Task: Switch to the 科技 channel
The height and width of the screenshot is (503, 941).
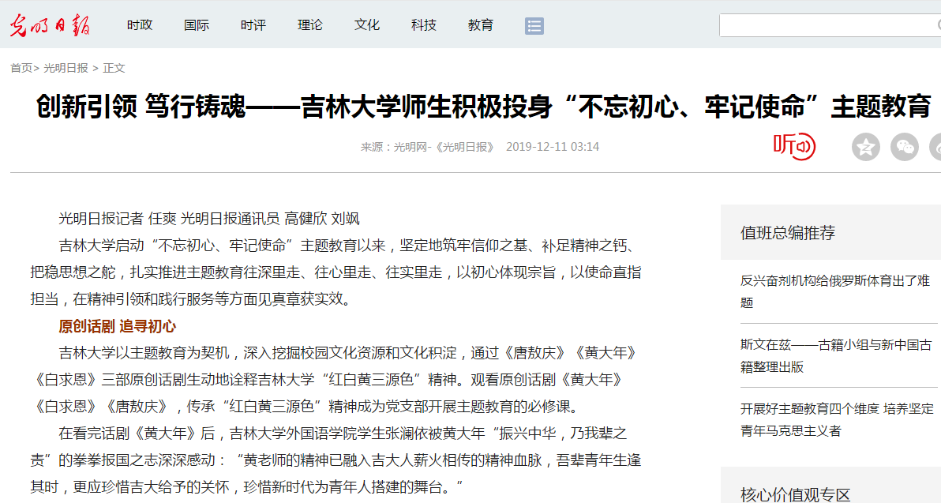Action: (424, 25)
